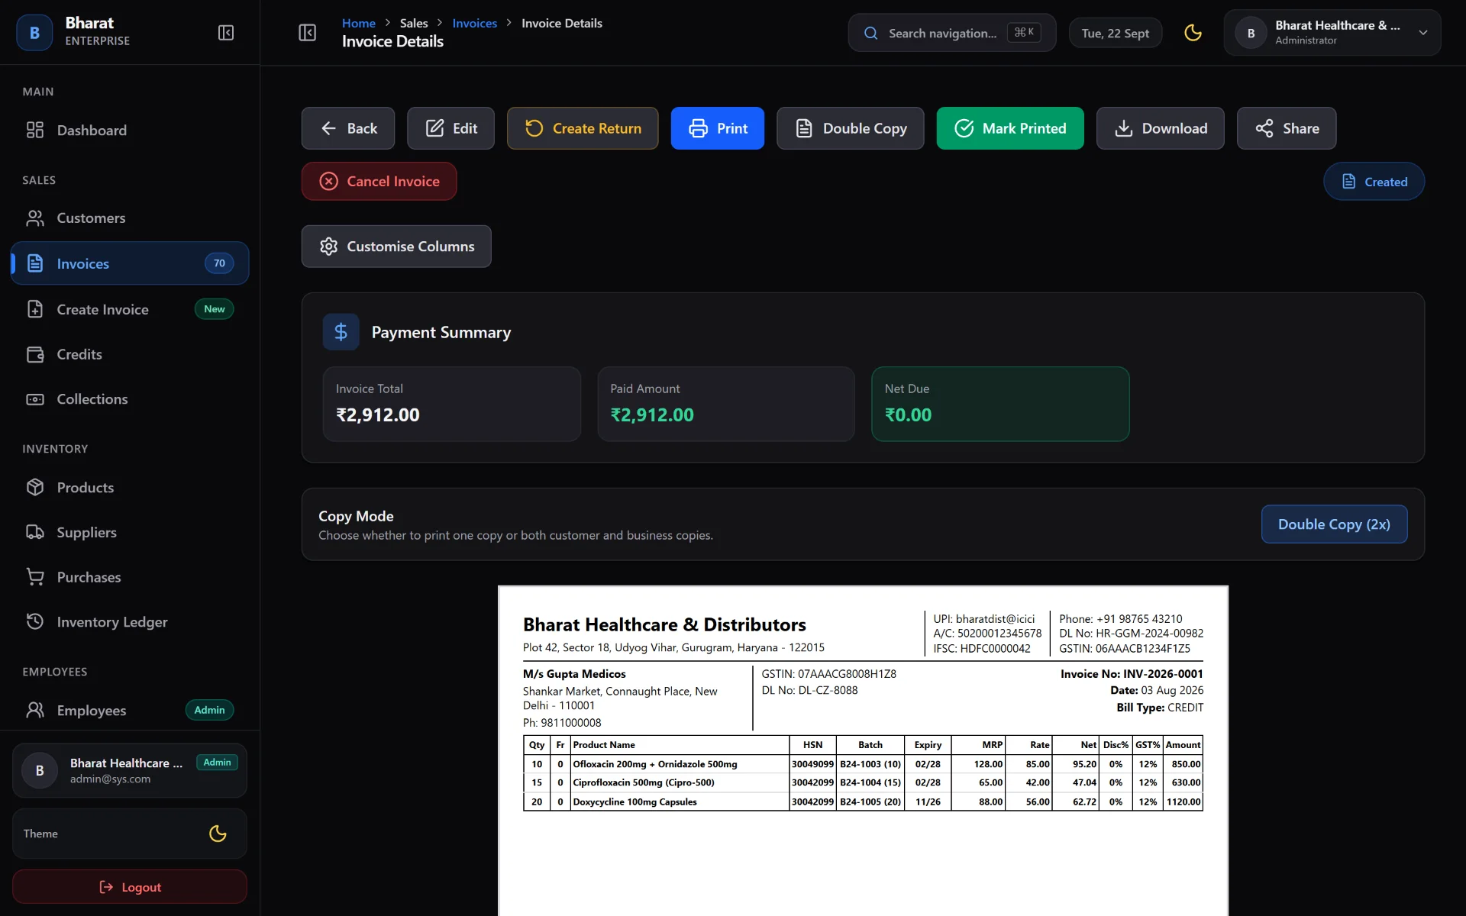This screenshot has width=1466, height=916.
Task: Expand Bharat Healthcare account dropdown
Action: coord(1332,33)
